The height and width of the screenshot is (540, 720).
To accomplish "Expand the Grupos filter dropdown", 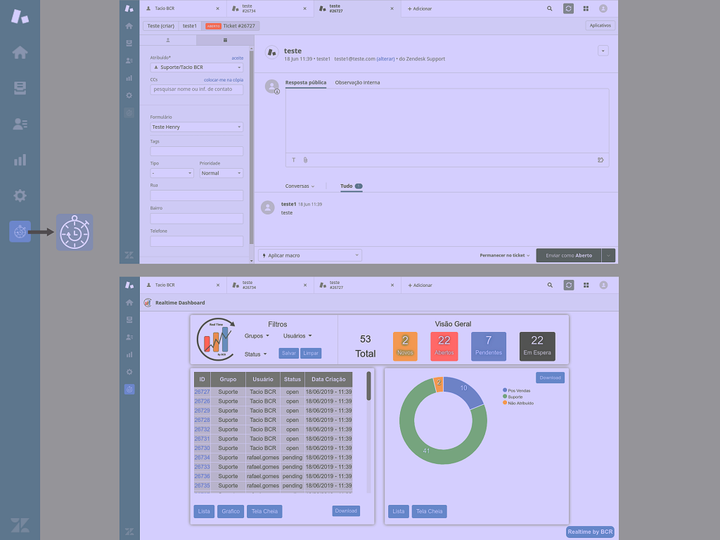I will [257, 336].
